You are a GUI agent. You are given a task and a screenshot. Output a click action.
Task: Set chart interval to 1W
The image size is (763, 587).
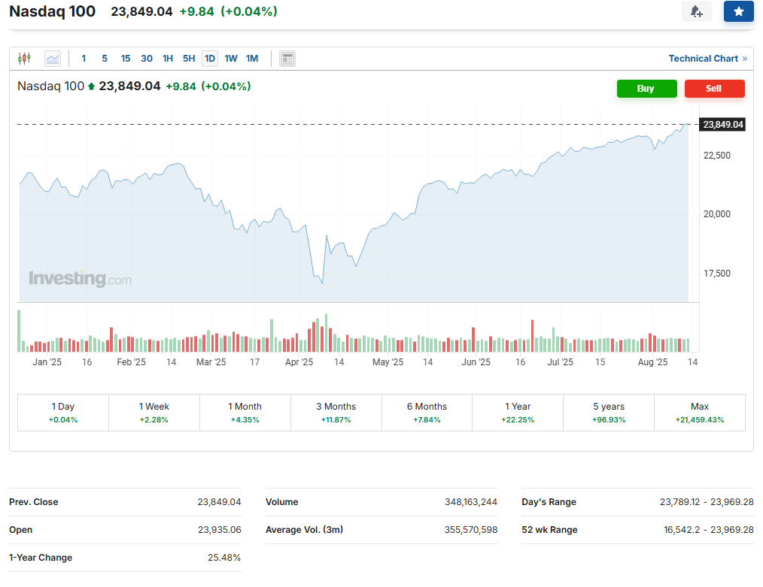(x=231, y=59)
